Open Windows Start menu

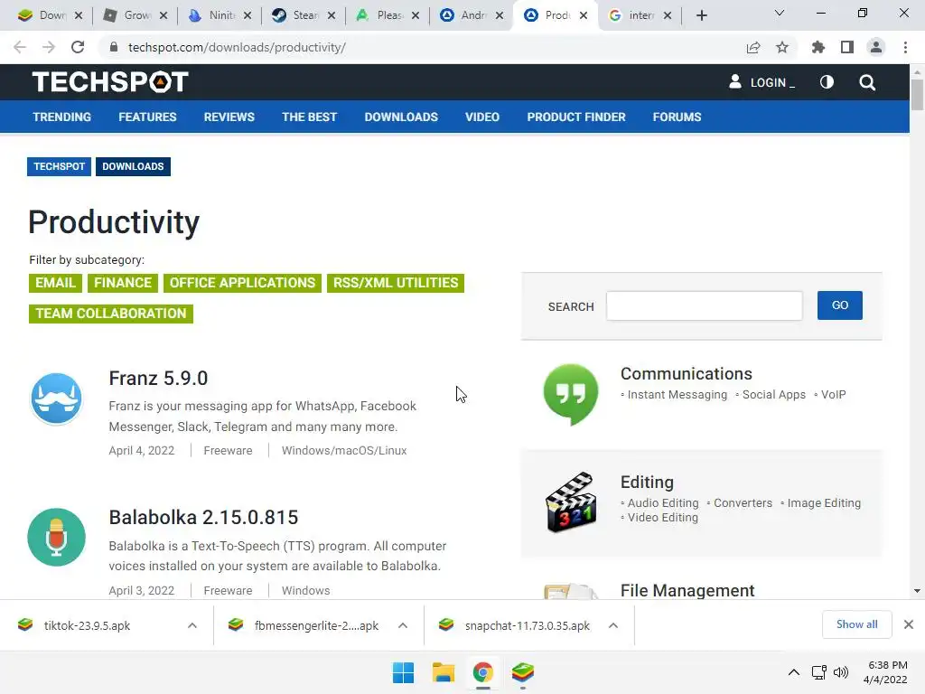click(404, 672)
